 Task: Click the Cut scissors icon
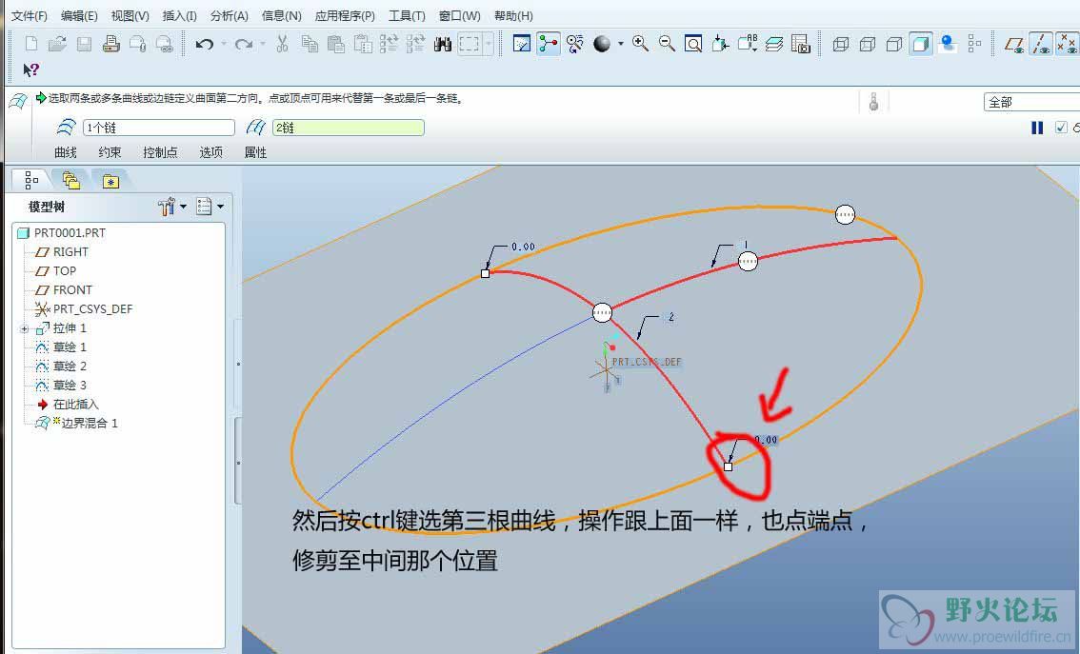point(282,45)
